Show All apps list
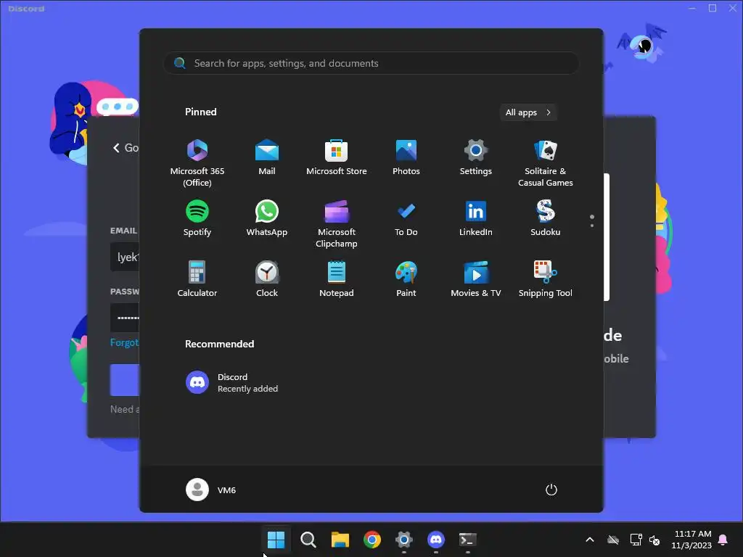 tap(528, 112)
